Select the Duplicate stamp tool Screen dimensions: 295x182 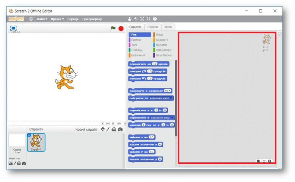tap(129, 19)
